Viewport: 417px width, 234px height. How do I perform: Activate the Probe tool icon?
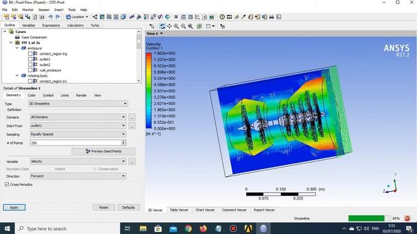pos(243,17)
